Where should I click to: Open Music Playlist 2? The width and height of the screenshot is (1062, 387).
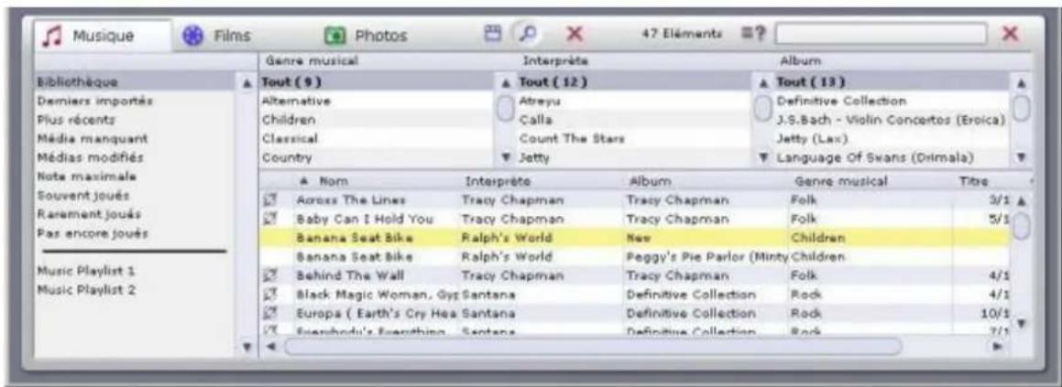coord(136,290)
